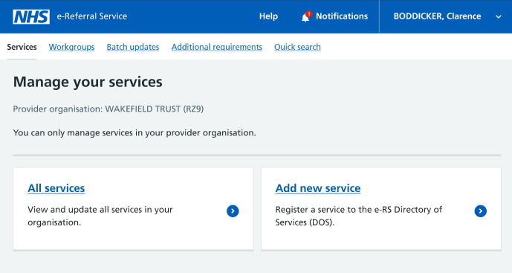512x273 pixels.
Task: Click 'View and update all services' description
Action: click(x=100, y=216)
